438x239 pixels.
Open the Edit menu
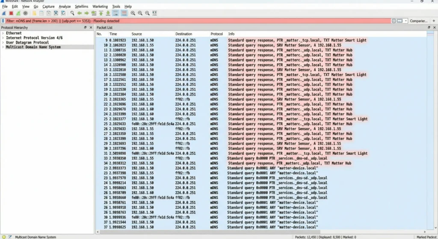coord(15,6)
